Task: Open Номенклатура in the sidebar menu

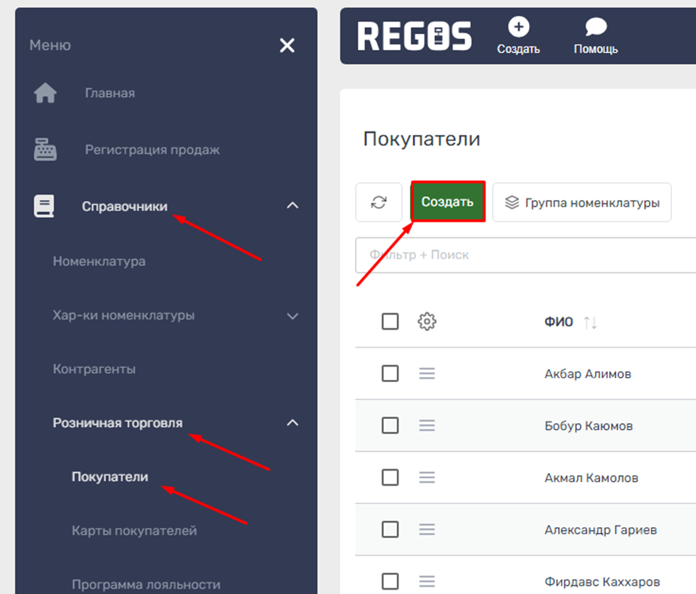Action: 99,261
